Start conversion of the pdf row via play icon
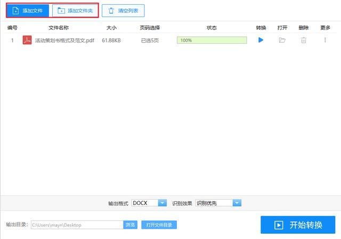 coord(261,40)
